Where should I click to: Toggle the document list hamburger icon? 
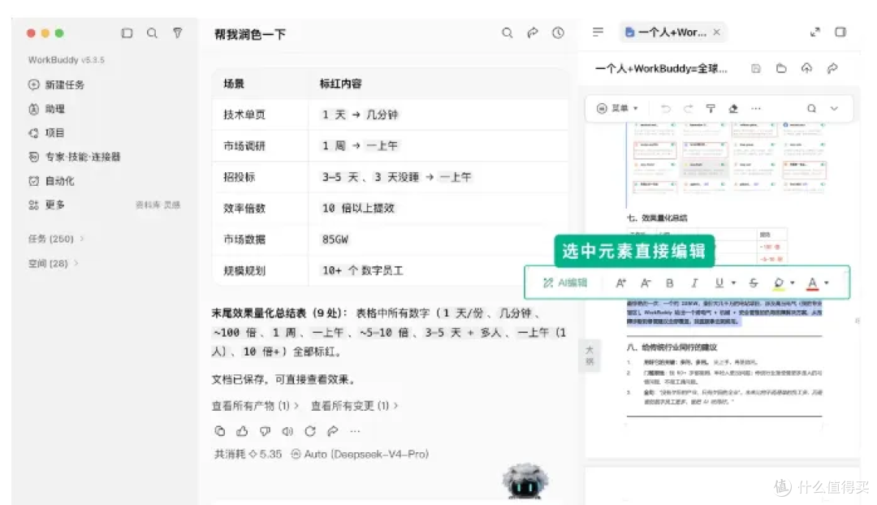click(598, 32)
